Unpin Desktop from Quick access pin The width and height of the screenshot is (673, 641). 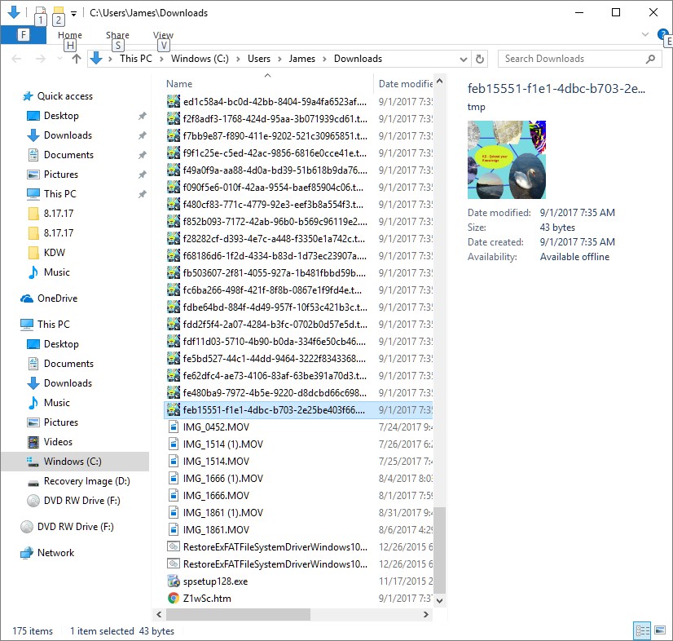(x=142, y=116)
